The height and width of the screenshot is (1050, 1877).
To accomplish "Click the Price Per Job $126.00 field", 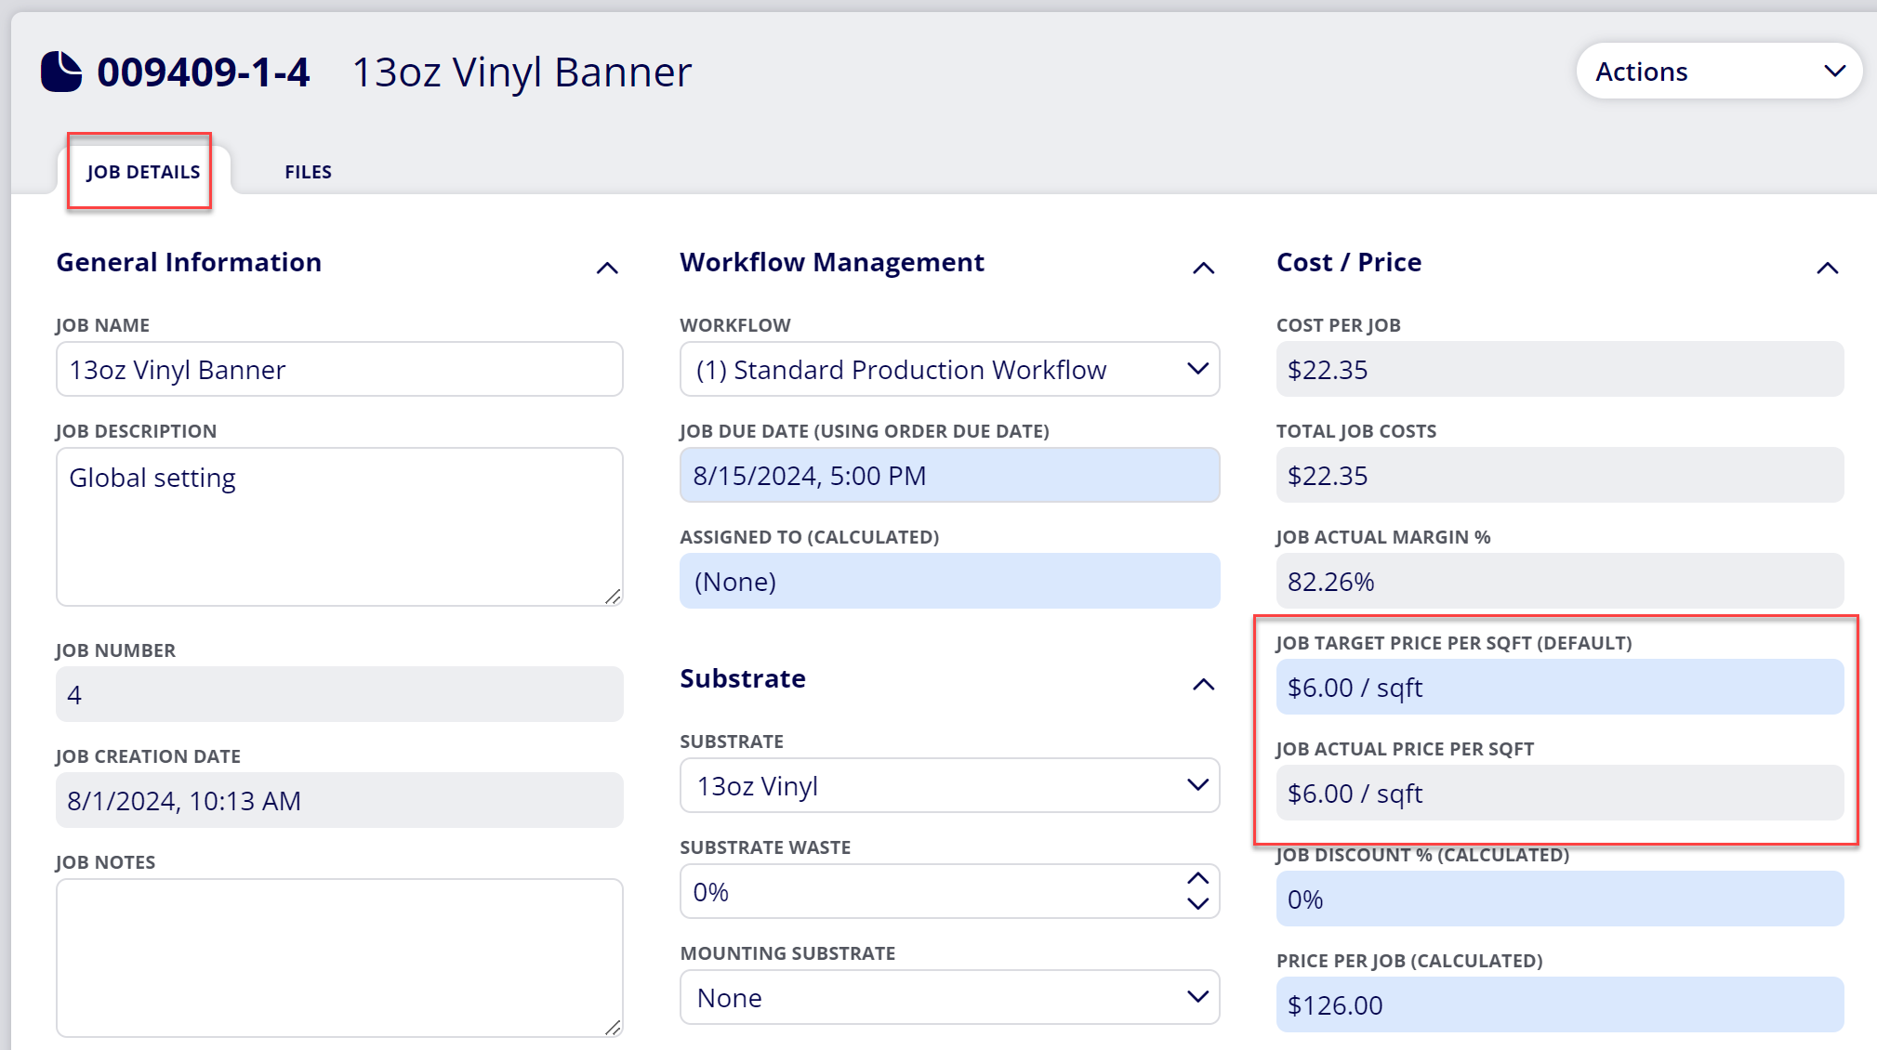I will pos(1559,1004).
